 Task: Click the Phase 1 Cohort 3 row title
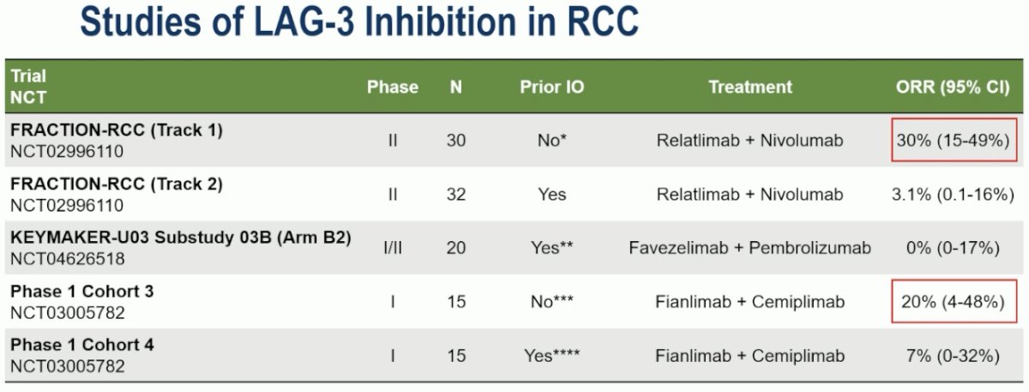point(82,291)
